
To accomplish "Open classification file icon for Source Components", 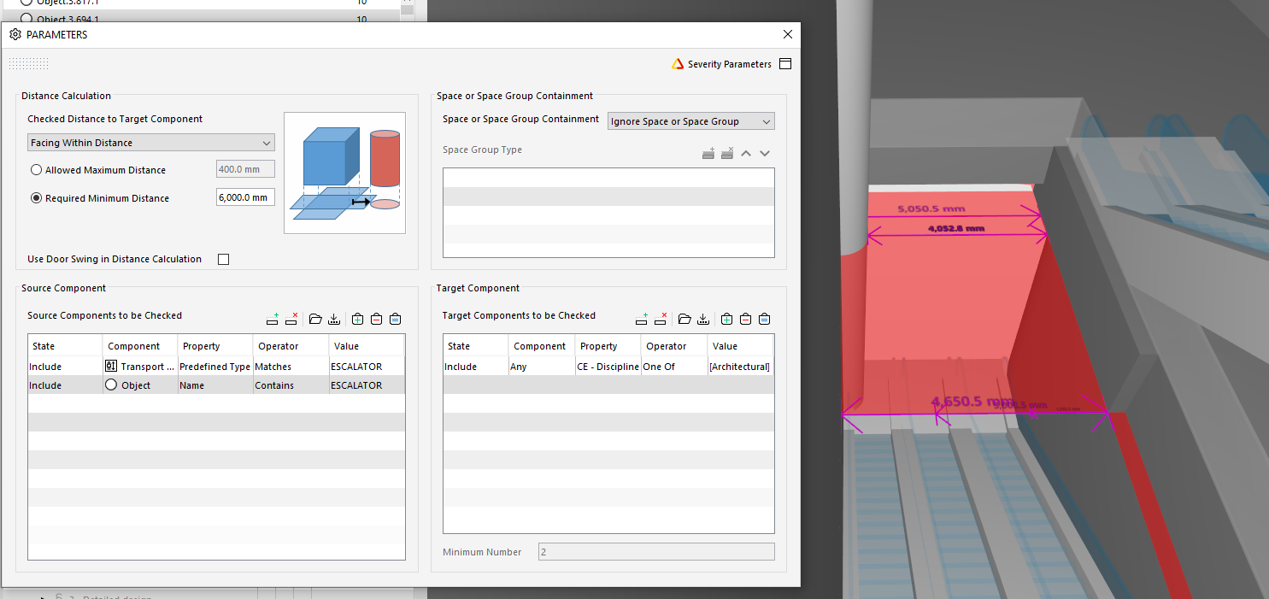I will click(315, 319).
